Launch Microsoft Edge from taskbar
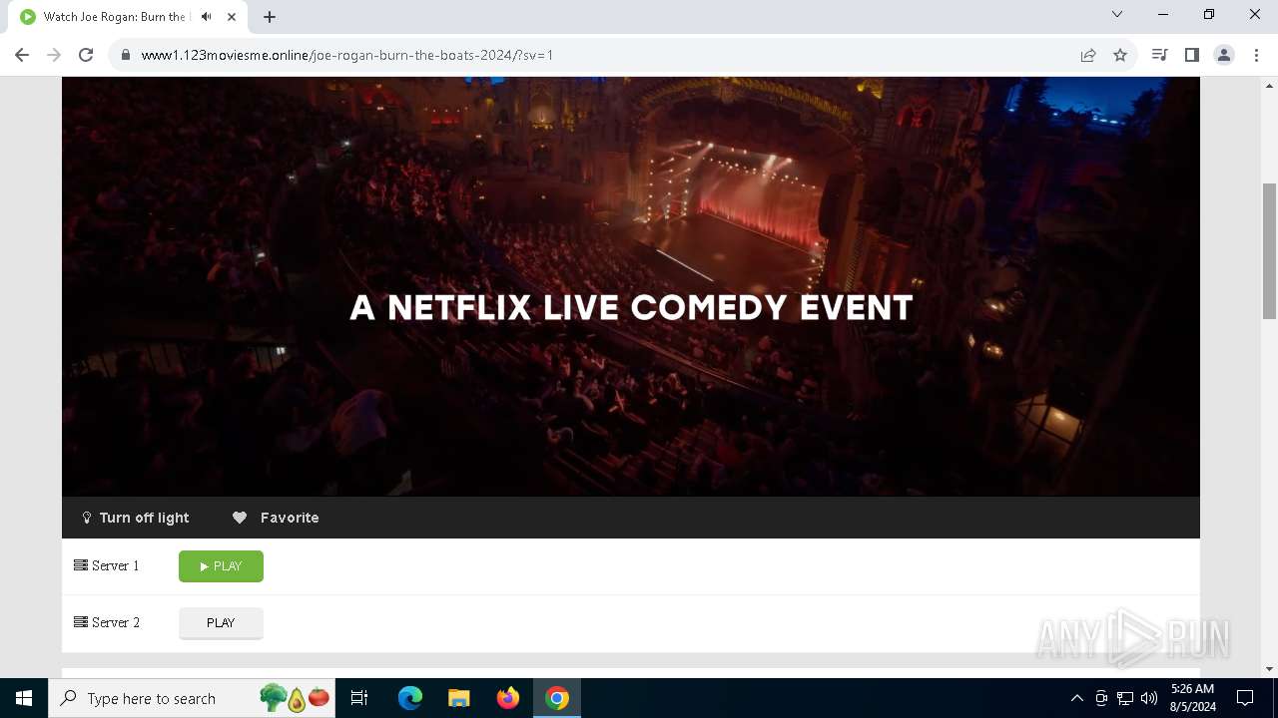Image resolution: width=1278 pixels, height=718 pixels. coord(410,698)
